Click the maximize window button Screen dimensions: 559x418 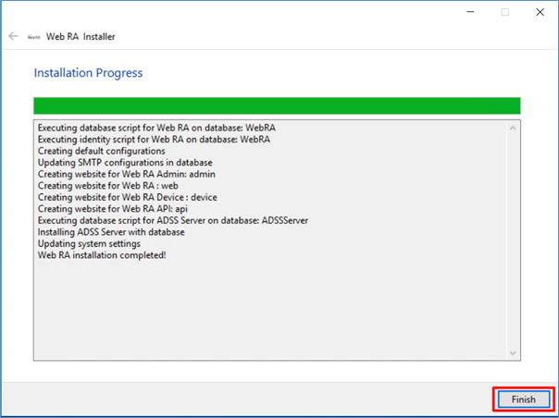tap(504, 12)
